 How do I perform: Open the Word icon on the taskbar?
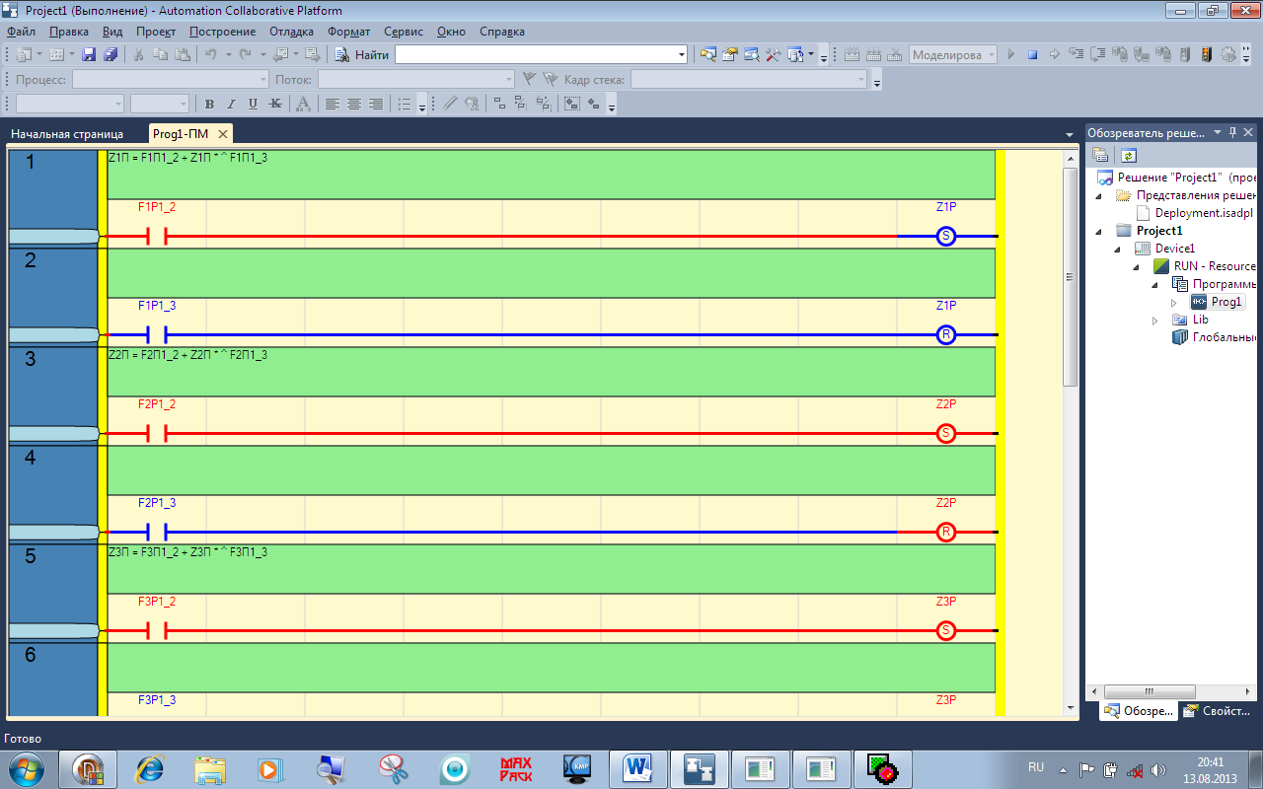[x=637, y=768]
